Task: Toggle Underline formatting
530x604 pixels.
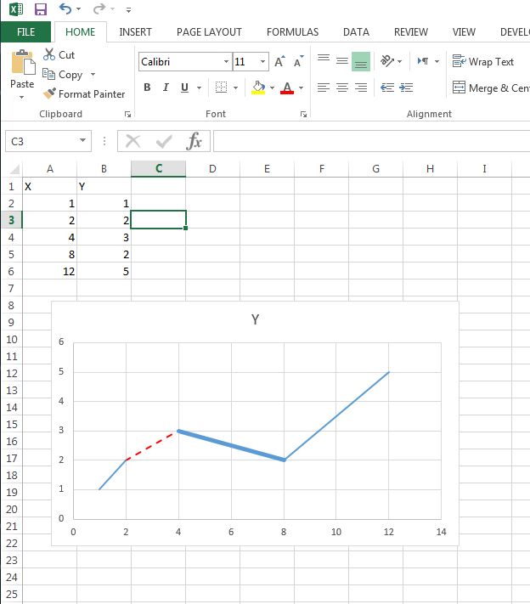Action: [184, 87]
